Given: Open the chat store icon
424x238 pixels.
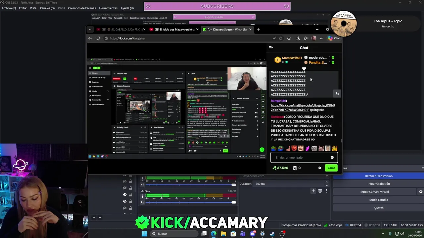Looking at the screenshot, I should [x=295, y=168].
